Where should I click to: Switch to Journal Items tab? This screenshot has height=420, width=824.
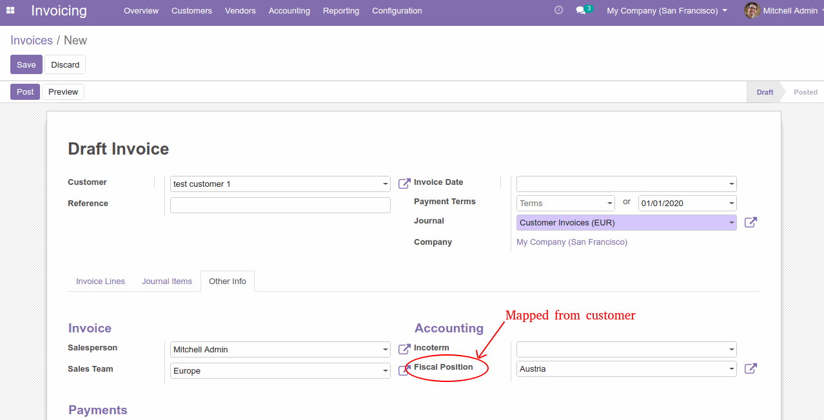pos(167,282)
